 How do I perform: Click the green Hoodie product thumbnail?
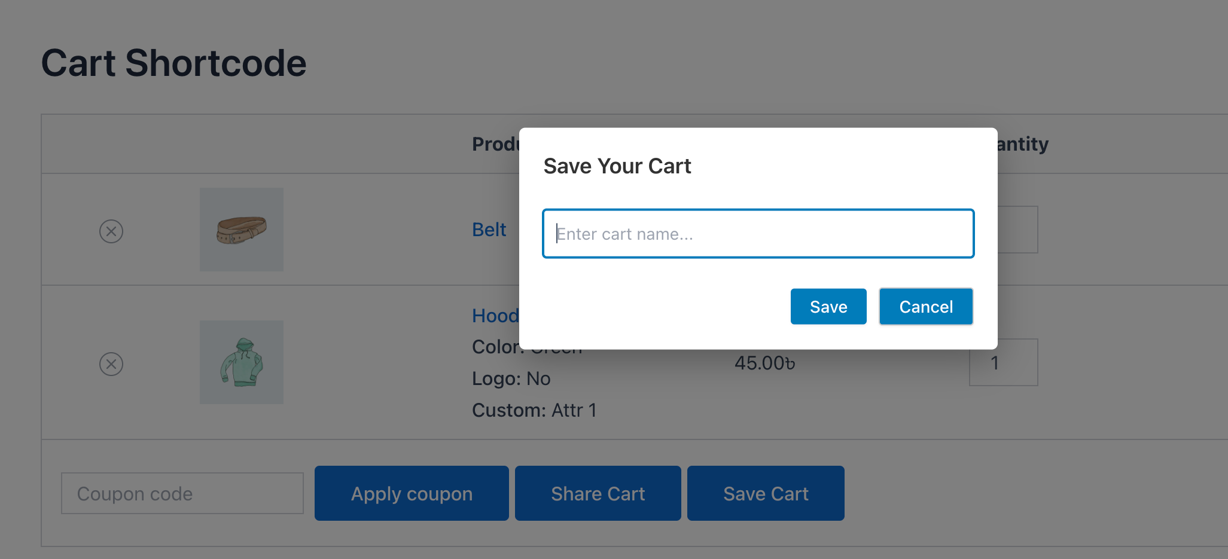[242, 362]
